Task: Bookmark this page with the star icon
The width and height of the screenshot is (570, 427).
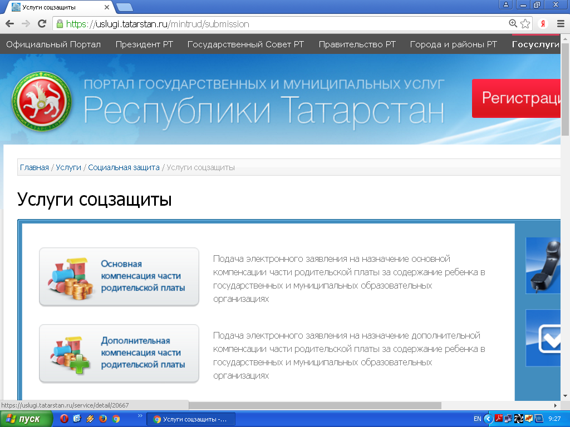Action: click(525, 24)
